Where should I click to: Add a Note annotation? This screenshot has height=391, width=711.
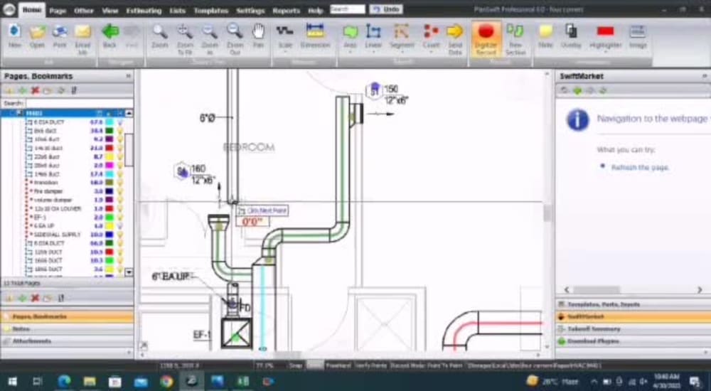pos(545,32)
